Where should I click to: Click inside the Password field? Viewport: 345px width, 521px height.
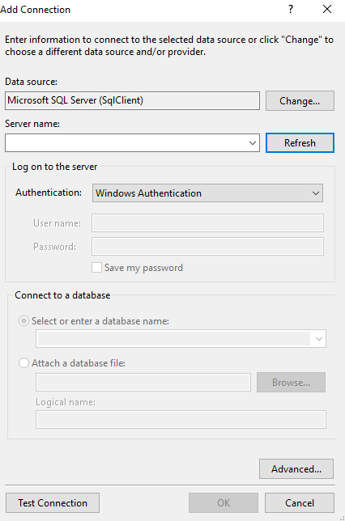207,246
